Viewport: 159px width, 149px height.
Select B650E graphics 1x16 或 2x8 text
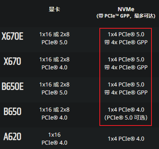[x=54, y=84]
